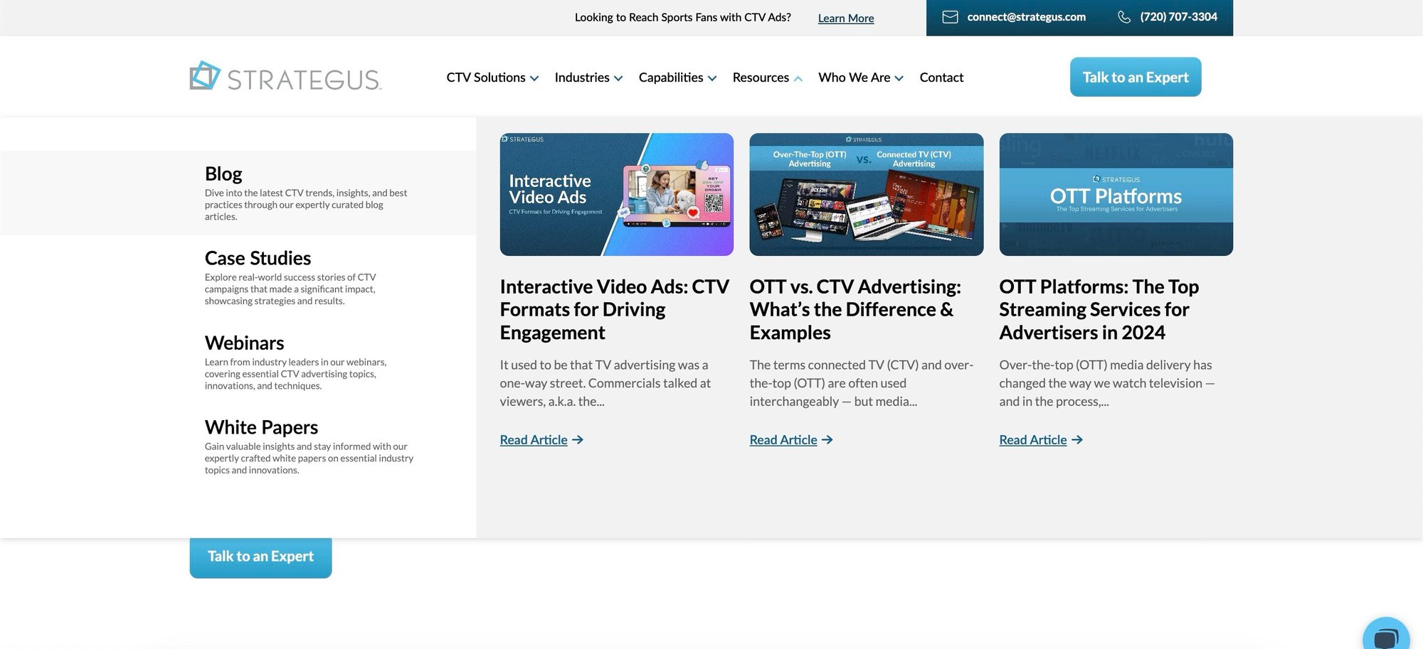Select Blog from the Resources menu
Screen dimensions: 1423x649
pos(223,174)
